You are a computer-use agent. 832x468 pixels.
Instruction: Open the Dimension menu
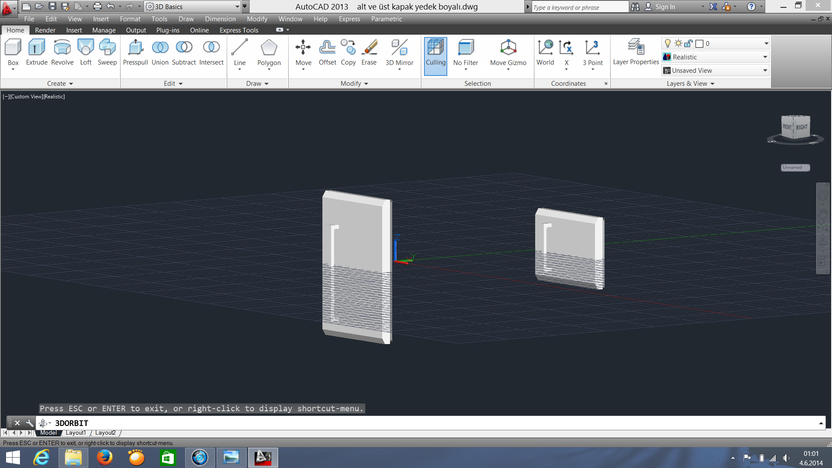click(x=220, y=19)
